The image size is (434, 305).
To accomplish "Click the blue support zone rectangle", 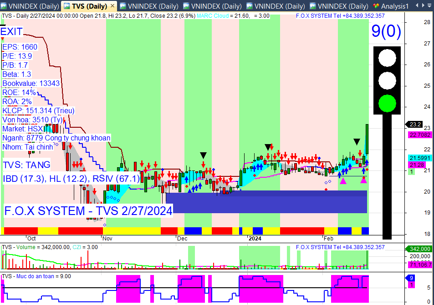I will tap(266, 202).
